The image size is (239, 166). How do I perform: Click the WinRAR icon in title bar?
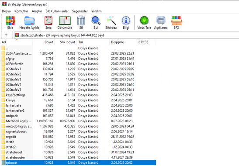coord(4,4)
